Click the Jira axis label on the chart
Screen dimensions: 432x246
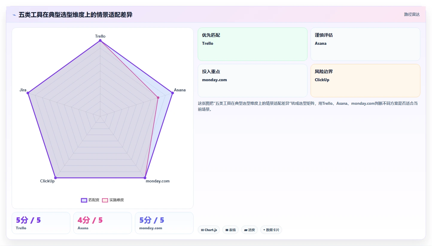(23, 90)
